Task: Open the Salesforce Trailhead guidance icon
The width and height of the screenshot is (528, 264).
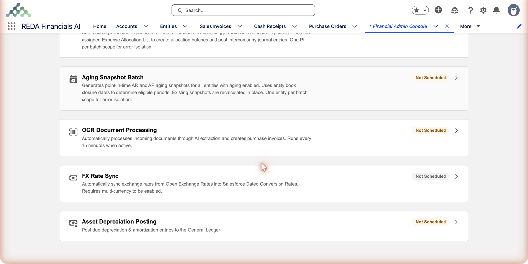Action: click(x=455, y=10)
